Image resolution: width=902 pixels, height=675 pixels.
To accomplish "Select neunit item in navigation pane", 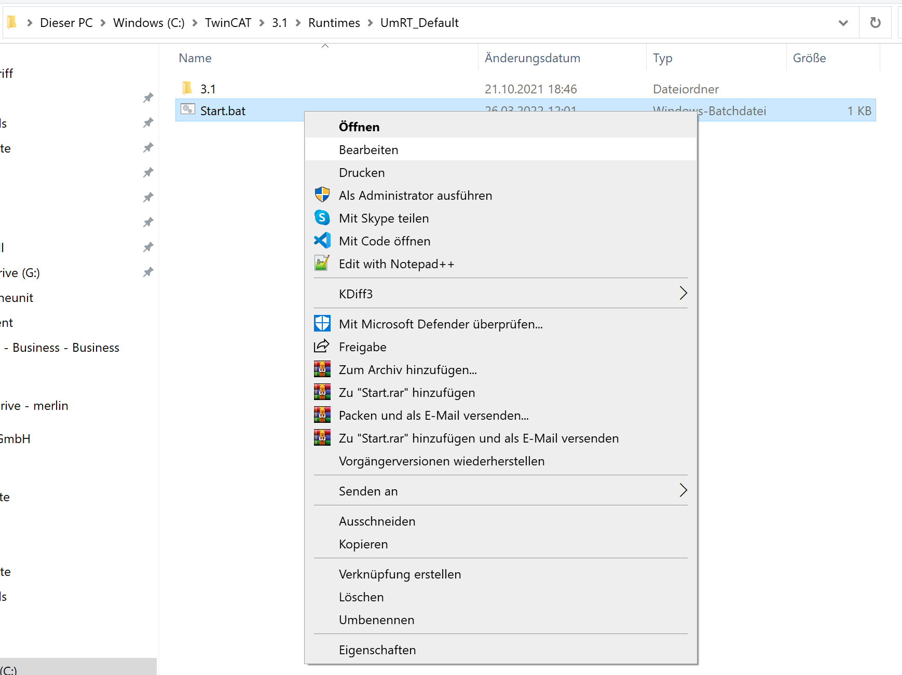I will [17, 297].
